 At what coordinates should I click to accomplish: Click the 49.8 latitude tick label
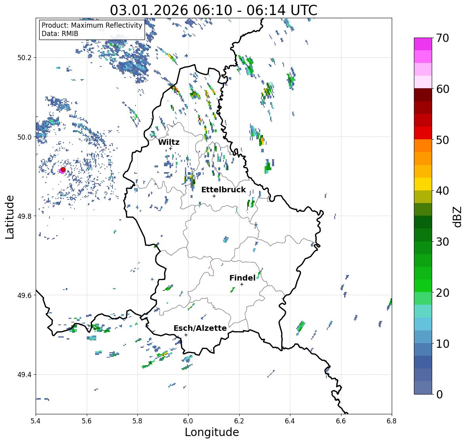coord(25,216)
